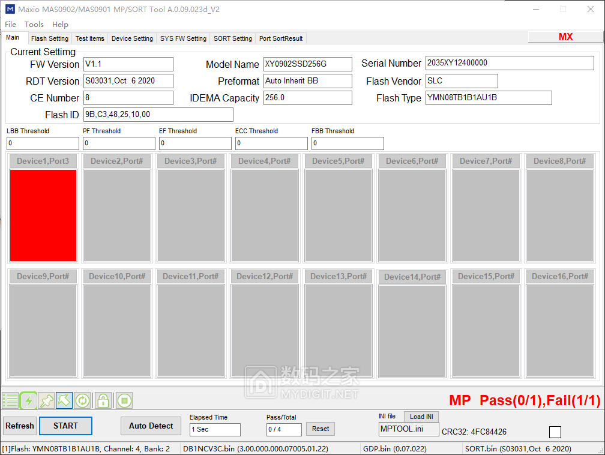Click the stop square toolbar icon

click(124, 400)
